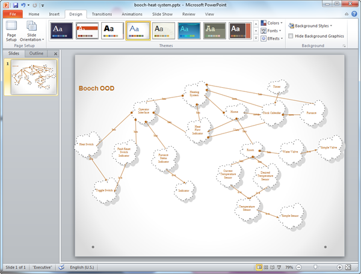This screenshot has width=361, height=274.
Task: Click the Page Setup button
Action: (11, 31)
